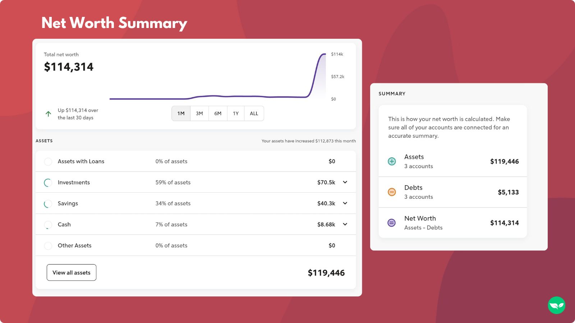Click the Total net worth amount
575x323 pixels.
tap(69, 67)
